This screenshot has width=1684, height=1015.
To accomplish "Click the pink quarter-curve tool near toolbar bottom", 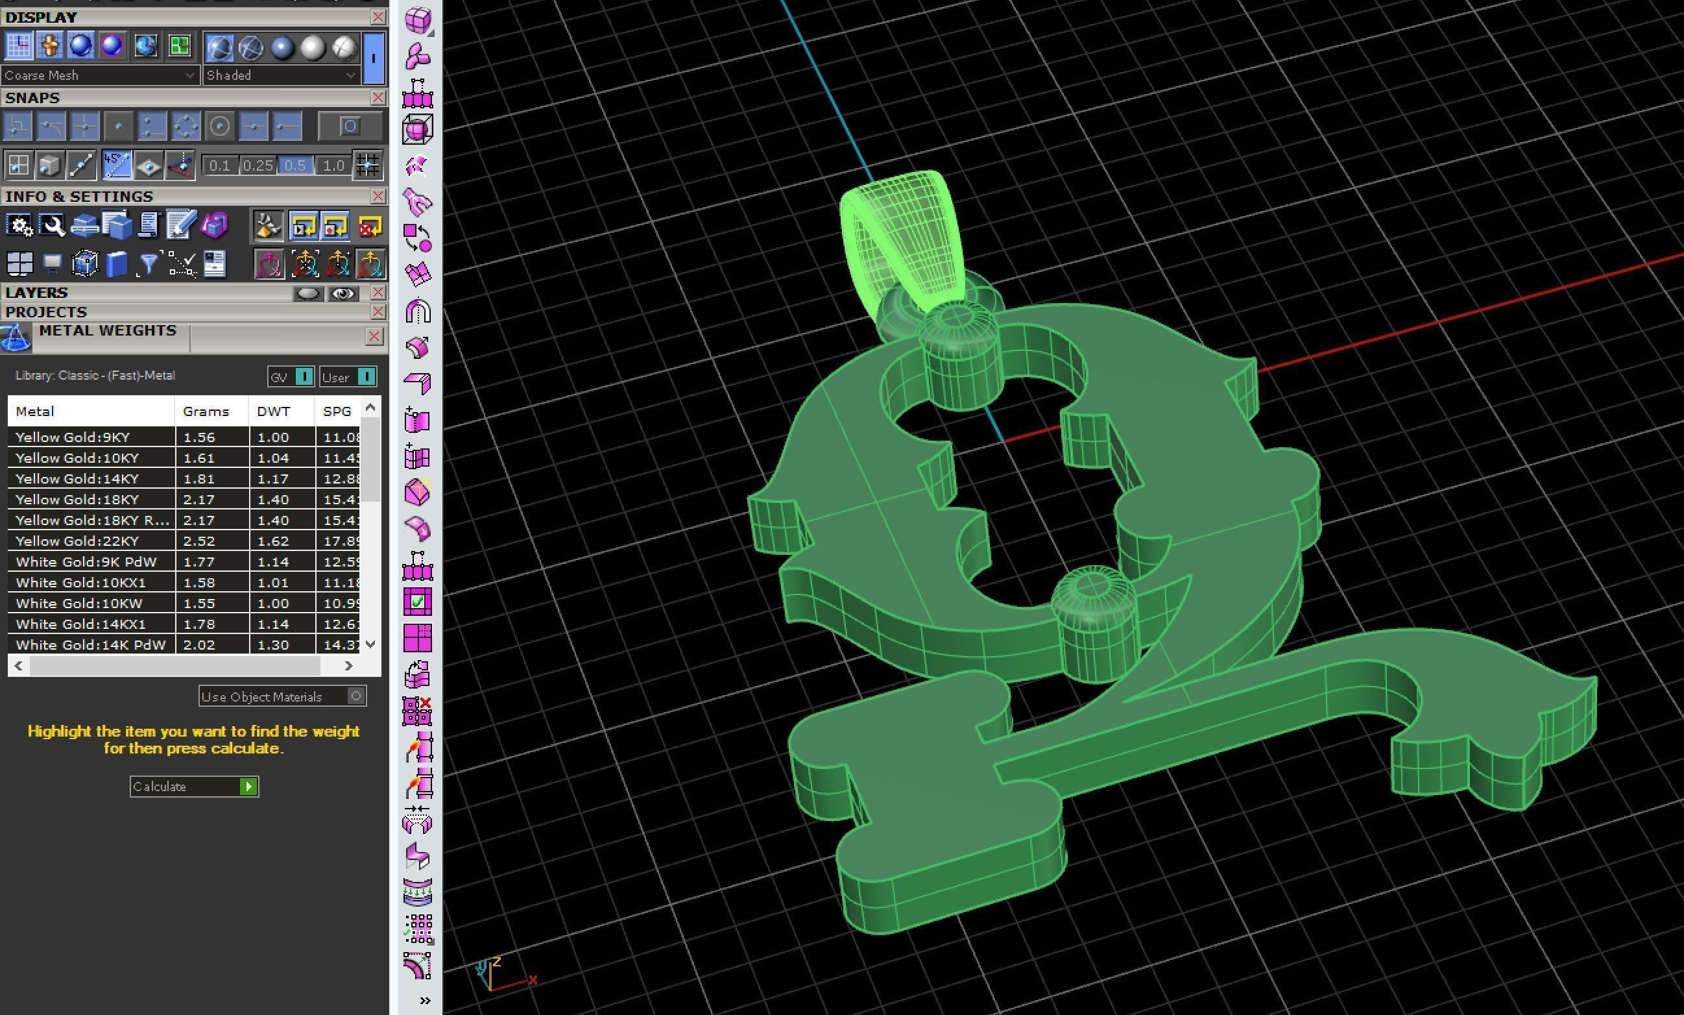I will [x=418, y=966].
